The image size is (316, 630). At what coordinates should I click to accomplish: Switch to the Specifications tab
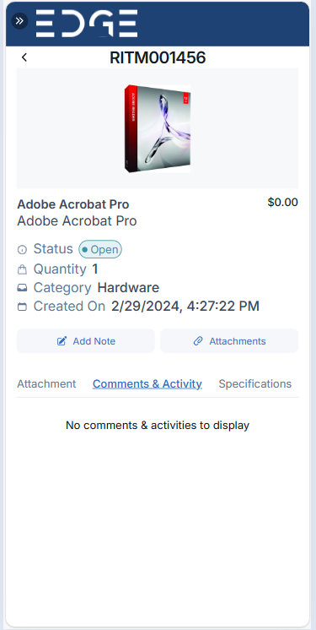click(255, 383)
